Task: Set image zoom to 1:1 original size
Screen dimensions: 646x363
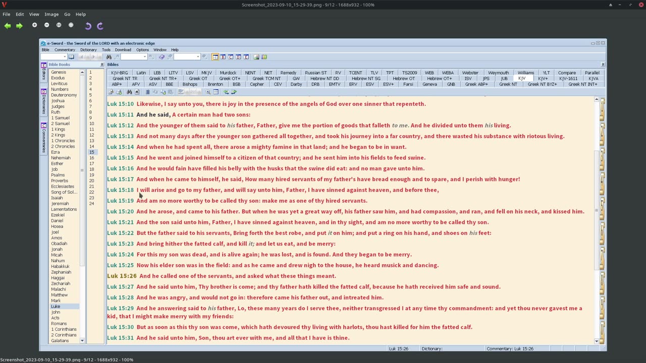Action: 59,25
